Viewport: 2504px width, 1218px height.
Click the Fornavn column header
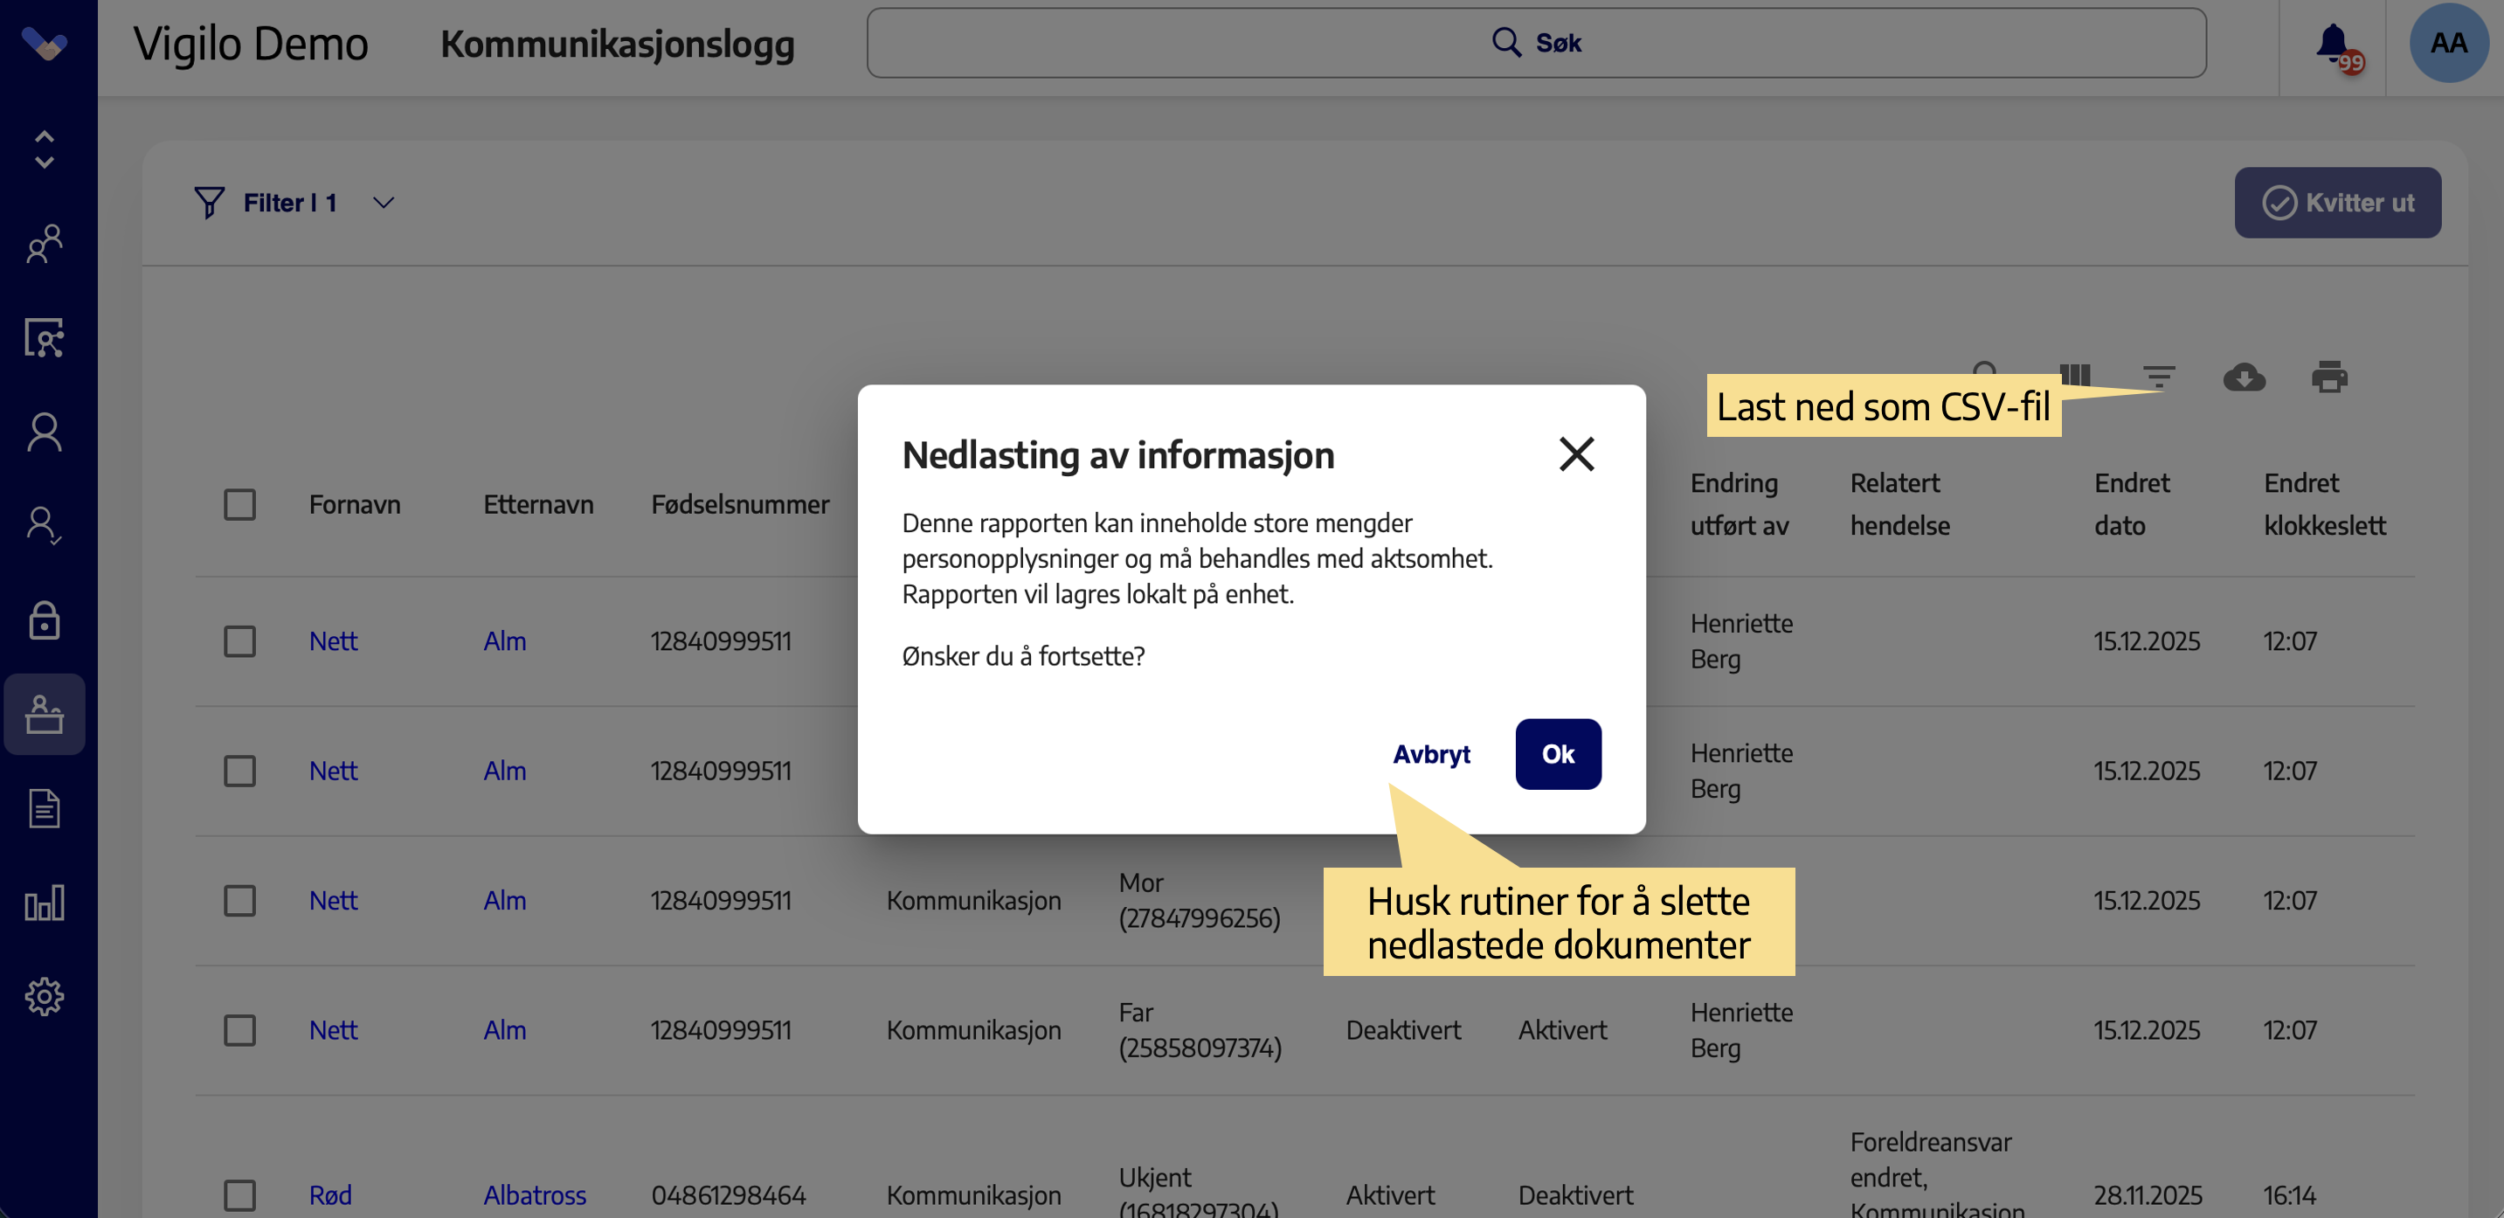(355, 504)
